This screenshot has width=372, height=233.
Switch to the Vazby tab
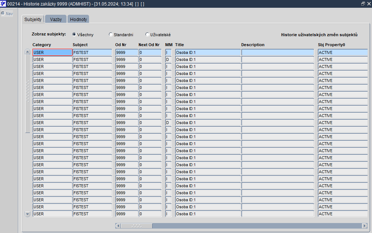coord(56,19)
